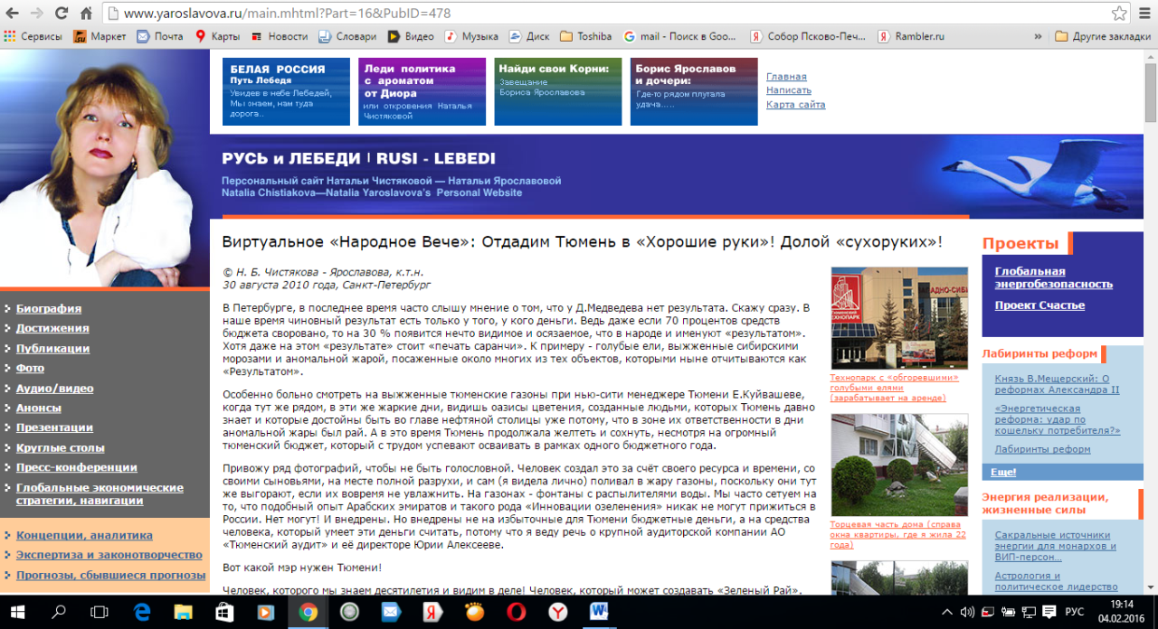The image size is (1158, 629).
Task: Open the browser home page
Action: (x=86, y=14)
